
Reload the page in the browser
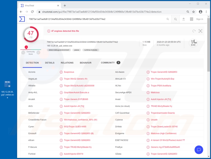(x=32, y=12)
